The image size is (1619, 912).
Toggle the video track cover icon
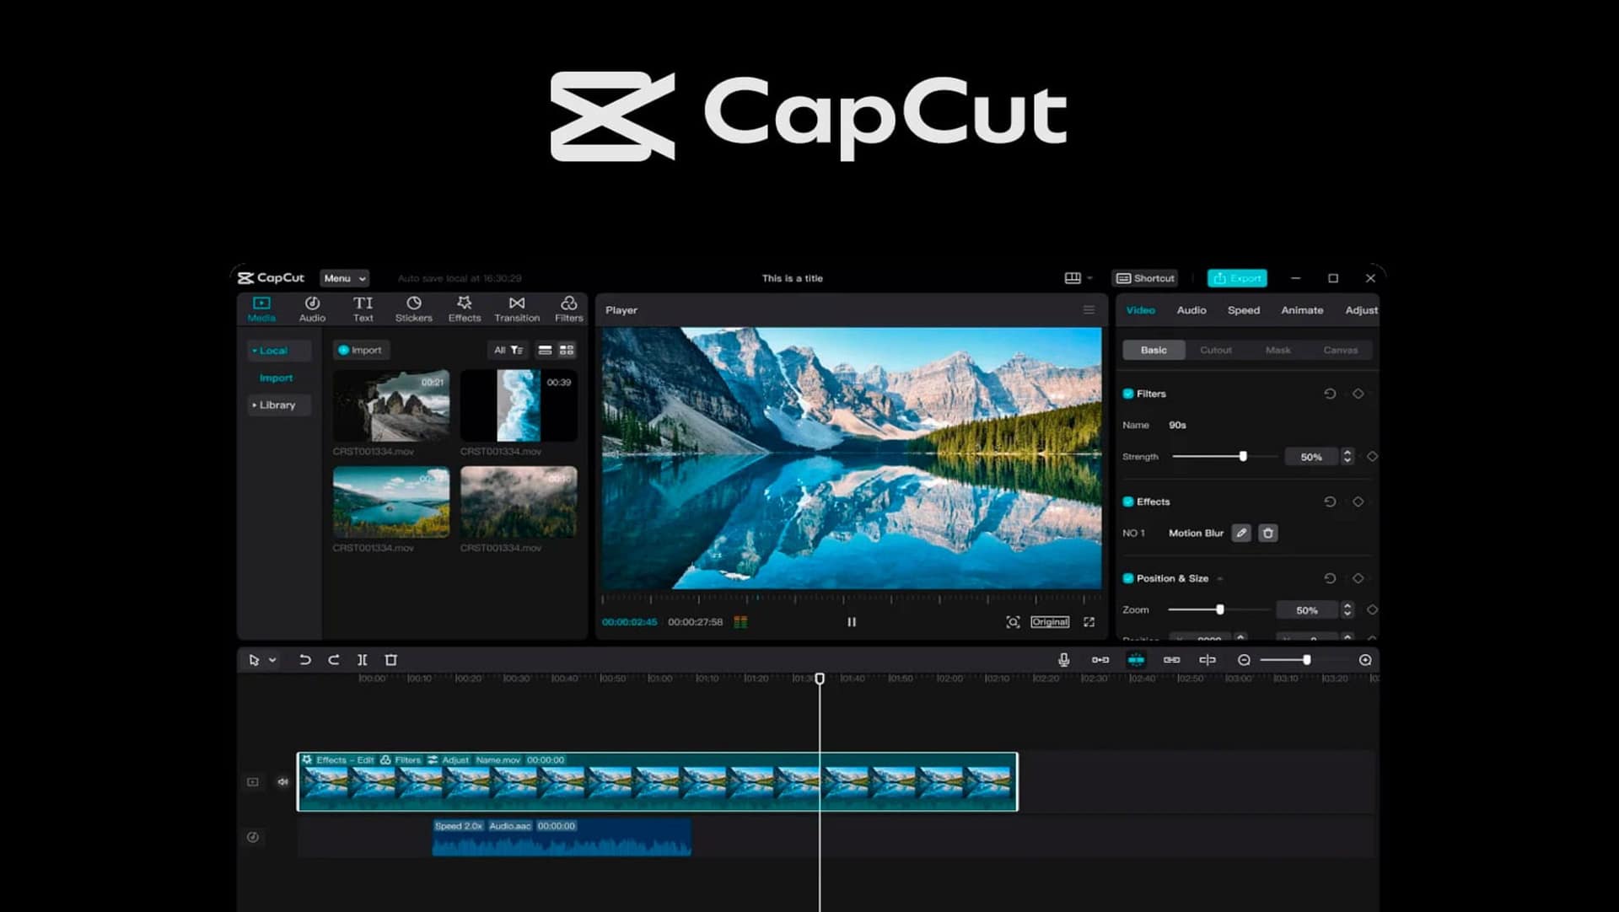click(253, 782)
